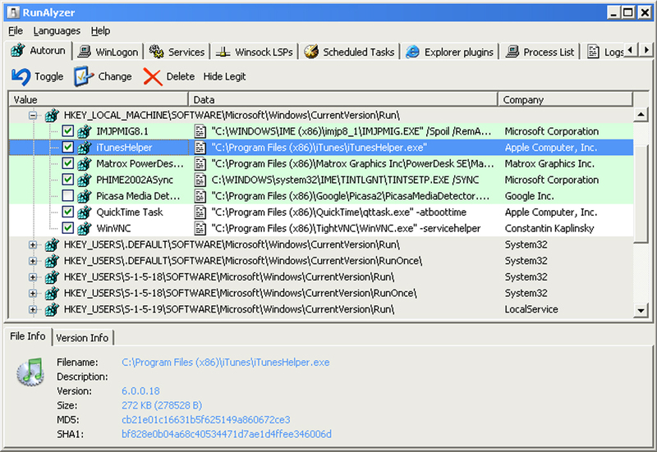The width and height of the screenshot is (657, 452).
Task: Show previous tabs with left arrow
Action: coord(631,50)
